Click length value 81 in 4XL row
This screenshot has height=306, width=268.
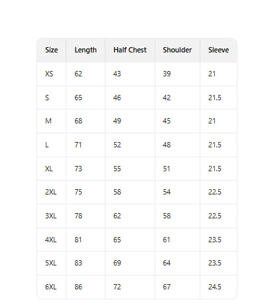78,240
